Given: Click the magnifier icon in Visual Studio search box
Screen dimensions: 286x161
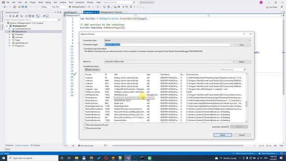Looking at the screenshot, I should click(x=134, y=2).
